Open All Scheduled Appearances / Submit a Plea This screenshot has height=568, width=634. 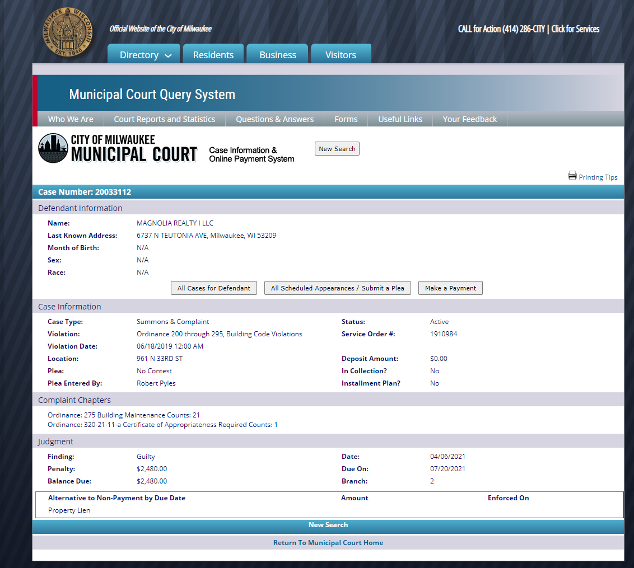pos(337,288)
